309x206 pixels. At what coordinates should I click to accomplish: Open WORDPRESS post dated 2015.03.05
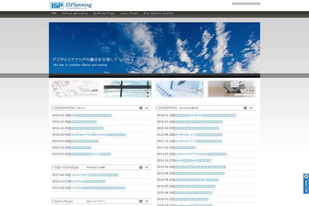[197, 128]
